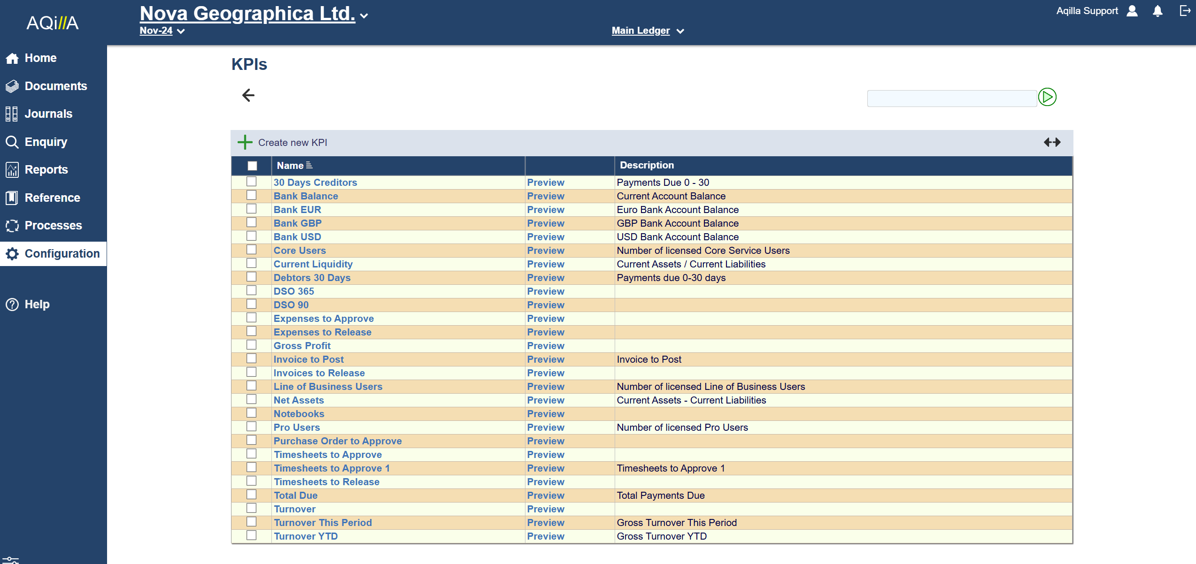The width and height of the screenshot is (1196, 564).
Task: Open the user profile icon
Action: [1132, 11]
